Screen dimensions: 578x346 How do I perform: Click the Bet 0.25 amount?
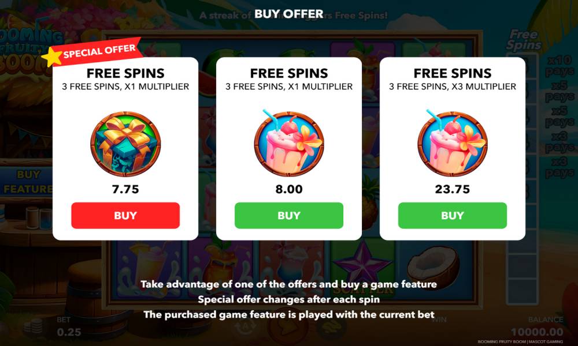click(69, 332)
